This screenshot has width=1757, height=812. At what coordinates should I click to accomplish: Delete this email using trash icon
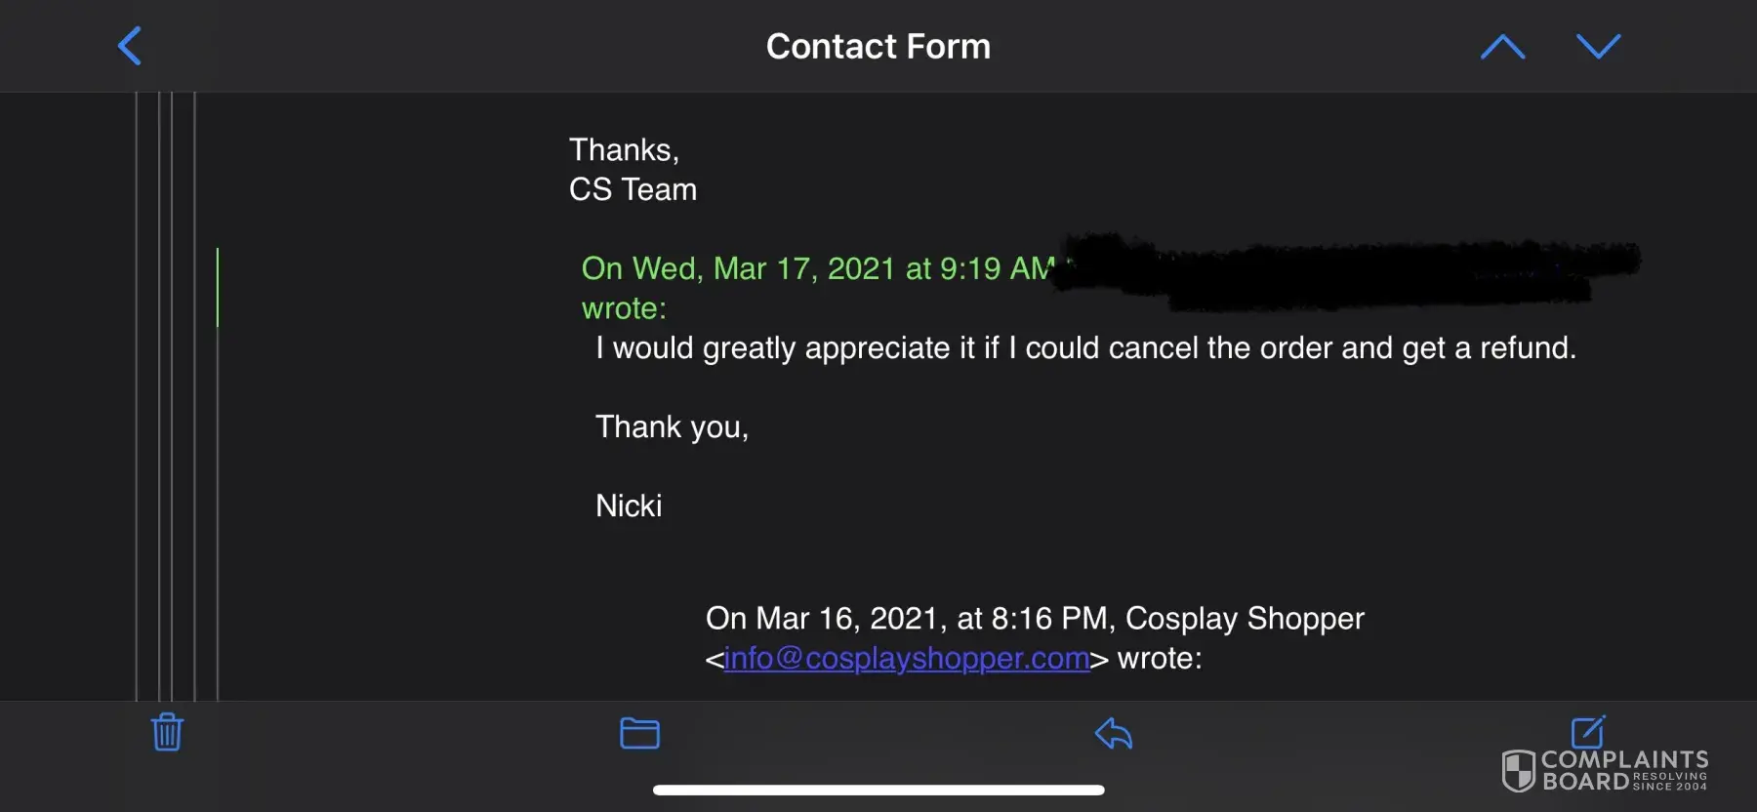(167, 732)
